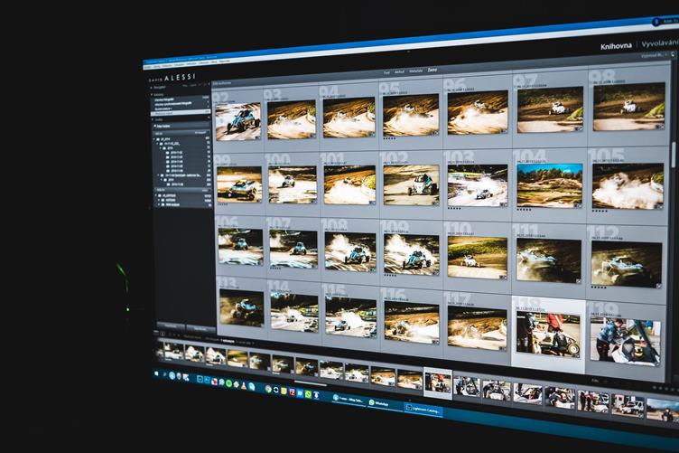This screenshot has width=679, height=453.
Task: Click develop badge on photo 96
Action: pos(504,130)
